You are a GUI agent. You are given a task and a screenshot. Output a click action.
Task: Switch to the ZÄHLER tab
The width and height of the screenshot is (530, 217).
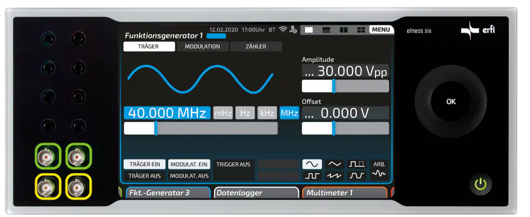click(x=256, y=47)
